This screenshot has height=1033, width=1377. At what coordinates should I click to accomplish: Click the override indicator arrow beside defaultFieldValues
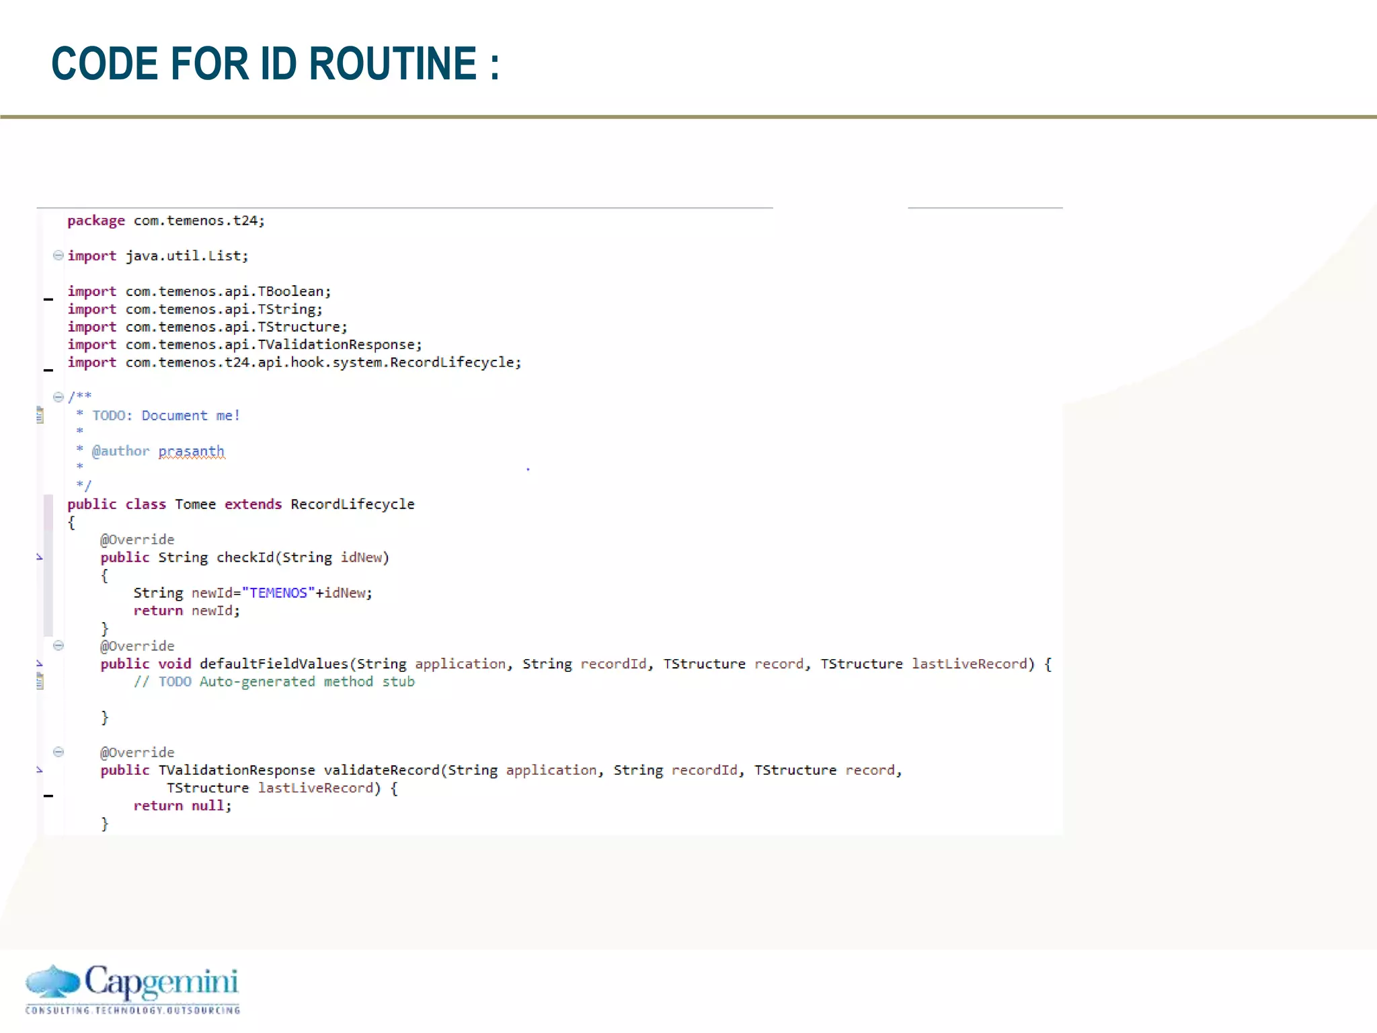point(39,664)
